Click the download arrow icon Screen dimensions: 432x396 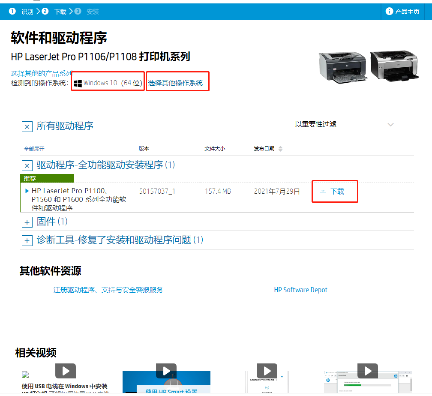click(323, 191)
